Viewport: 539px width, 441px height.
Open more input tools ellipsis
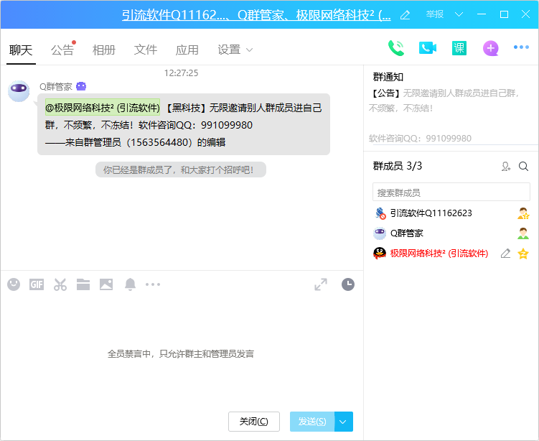click(153, 284)
